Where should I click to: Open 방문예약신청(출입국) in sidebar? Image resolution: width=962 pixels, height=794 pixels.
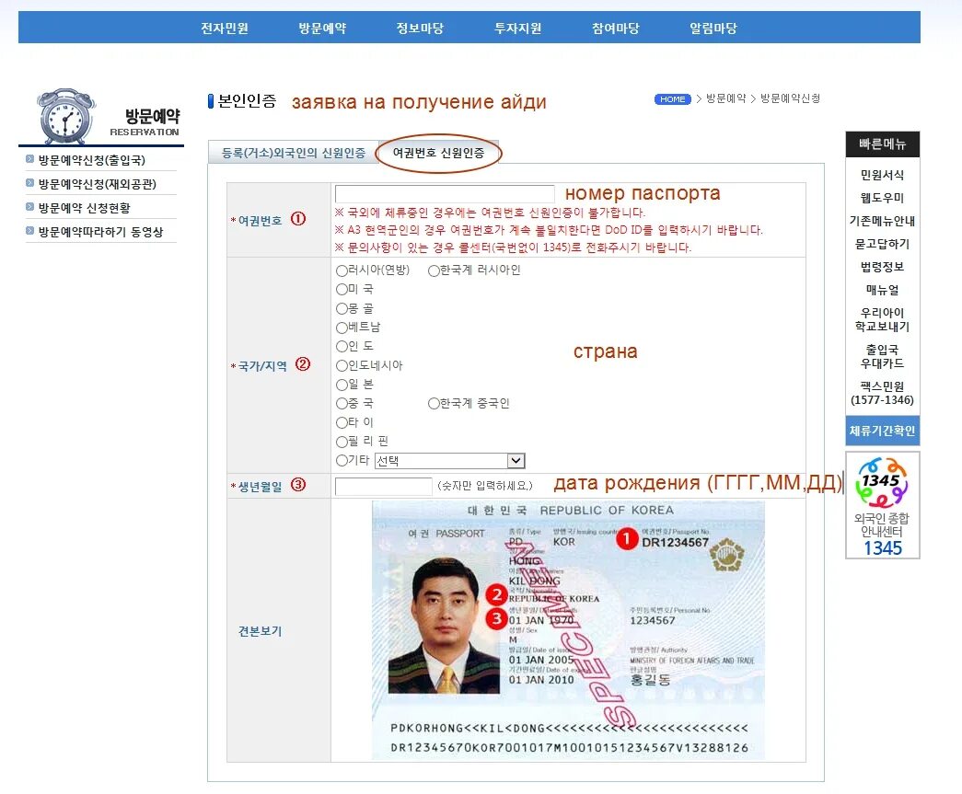(91, 160)
